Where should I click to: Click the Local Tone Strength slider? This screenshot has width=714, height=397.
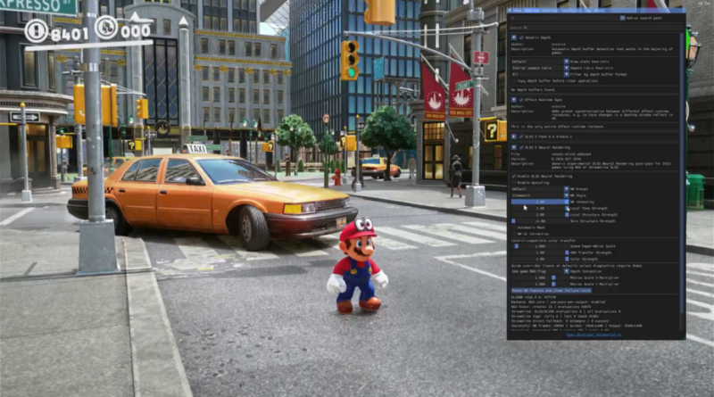coord(540,208)
